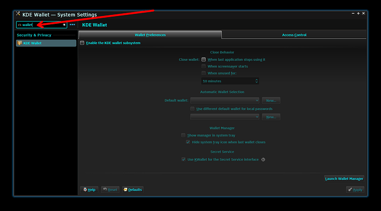Click the Help button

pyautogui.click(x=89, y=189)
